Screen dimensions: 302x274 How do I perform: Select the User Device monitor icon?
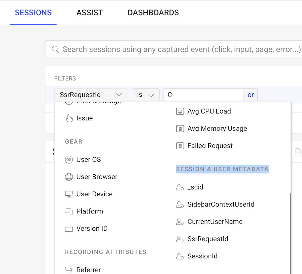tap(69, 194)
